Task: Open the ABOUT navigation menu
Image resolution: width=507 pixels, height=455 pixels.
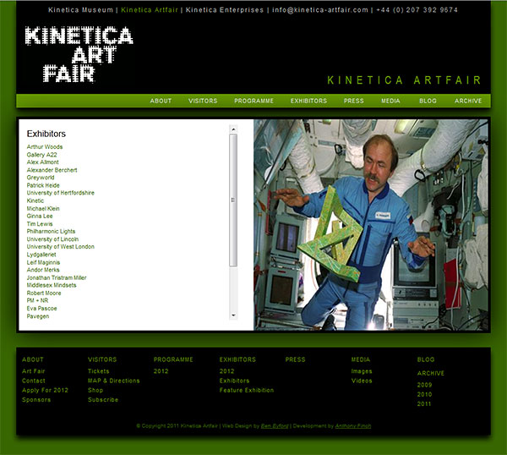Action: tap(161, 101)
